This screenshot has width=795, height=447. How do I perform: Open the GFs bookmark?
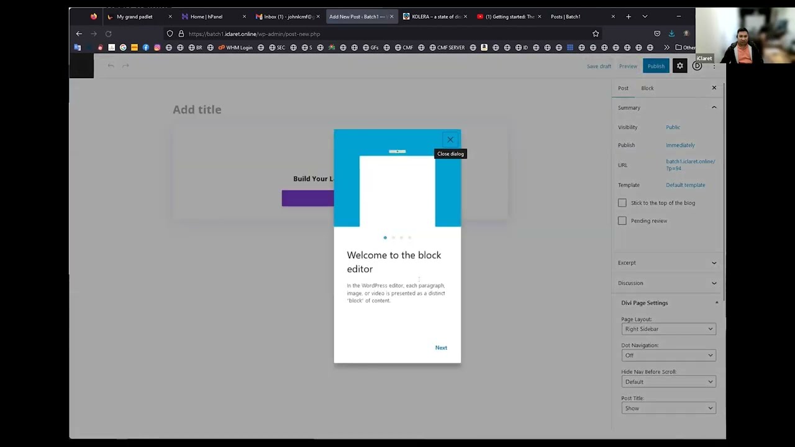(370, 47)
